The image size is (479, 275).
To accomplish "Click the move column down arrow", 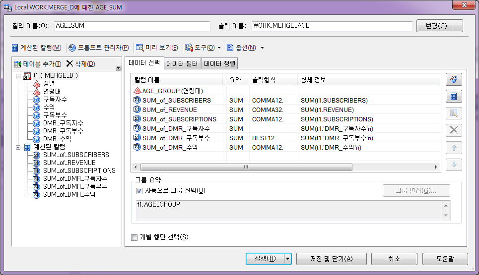I will tap(454, 165).
